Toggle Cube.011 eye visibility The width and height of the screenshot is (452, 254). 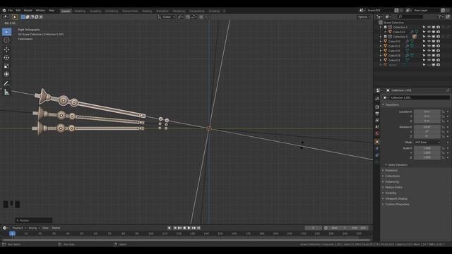pyautogui.click(x=429, y=46)
